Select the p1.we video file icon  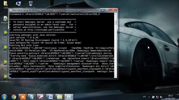pyautogui.click(x=5, y=34)
